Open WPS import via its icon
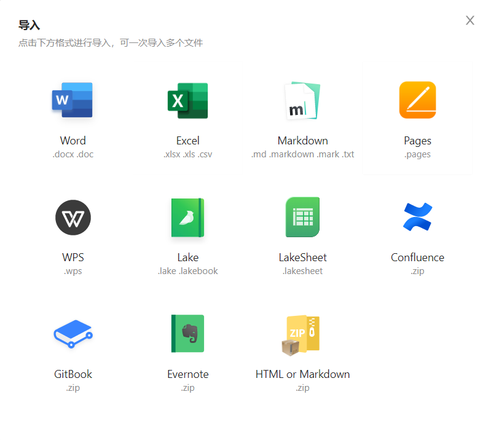 point(73,218)
